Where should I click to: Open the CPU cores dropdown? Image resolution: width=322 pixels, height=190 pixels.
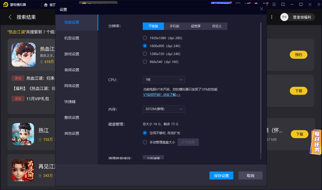pyautogui.click(x=164, y=80)
